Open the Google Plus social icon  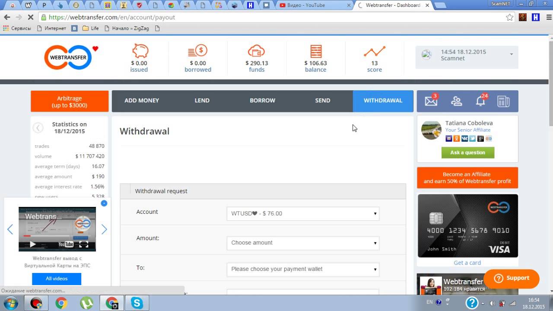[x=480, y=139]
